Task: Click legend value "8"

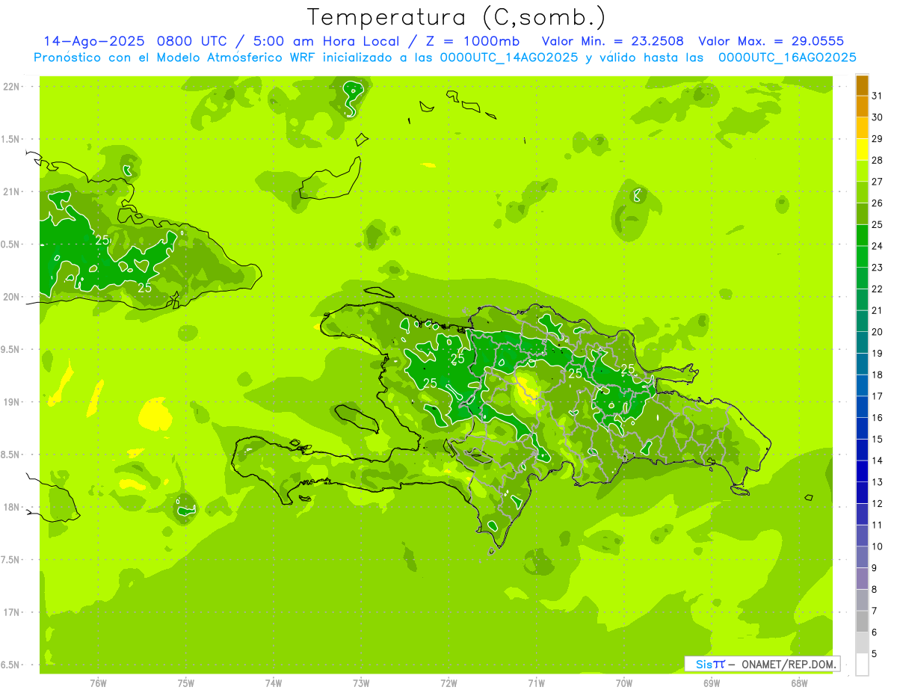Action: coord(875,589)
